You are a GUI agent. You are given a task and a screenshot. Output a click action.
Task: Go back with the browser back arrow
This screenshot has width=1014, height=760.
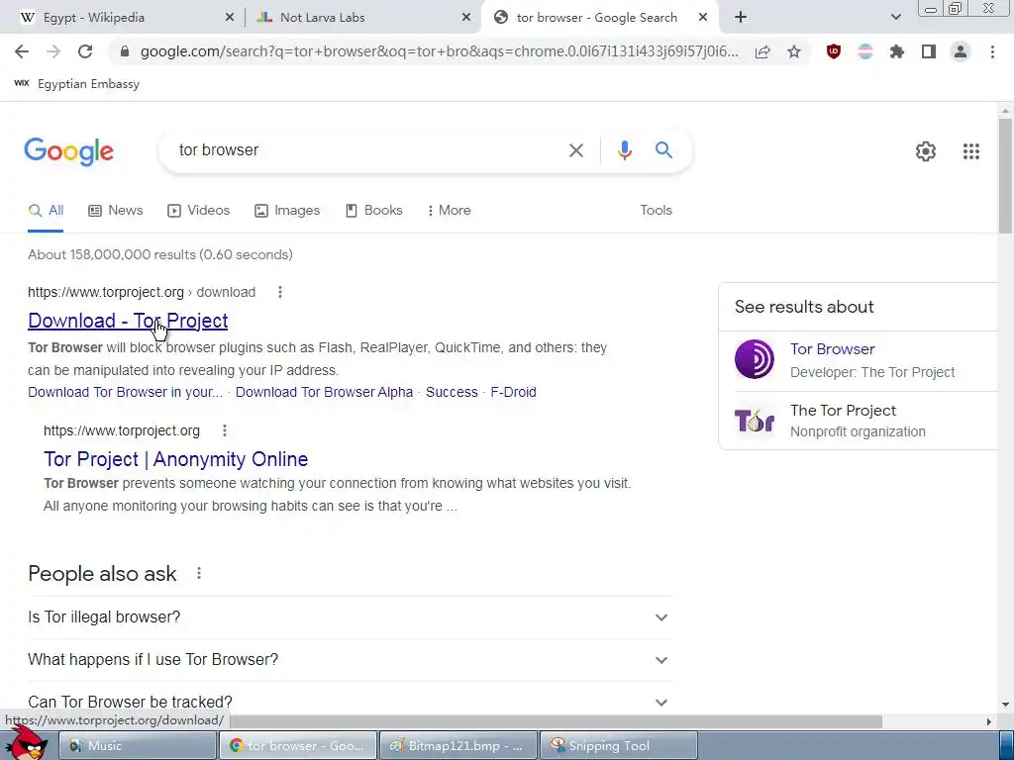click(x=22, y=51)
